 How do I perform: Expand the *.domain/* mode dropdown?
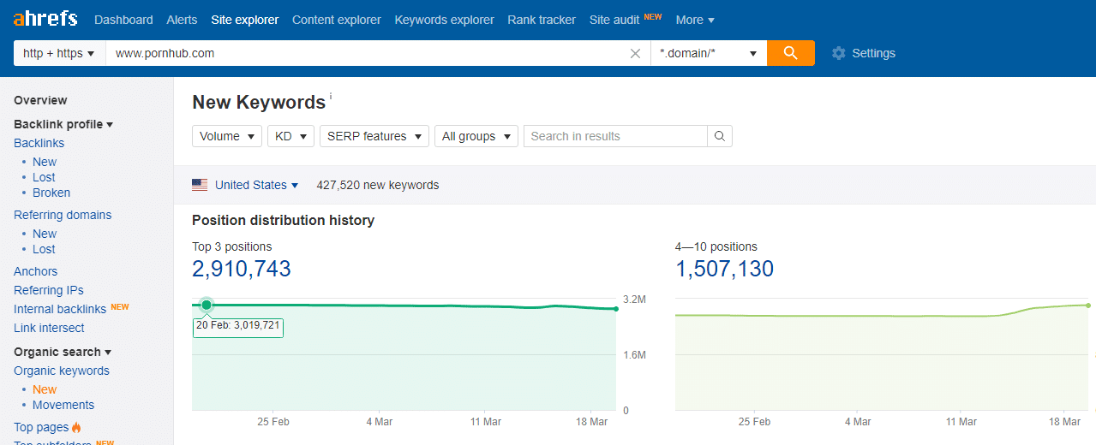click(708, 53)
